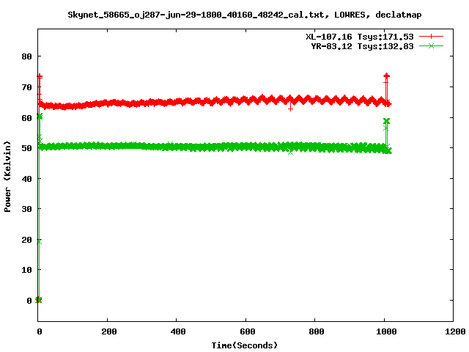Click the x-axis tick label 1000

coord(386,331)
